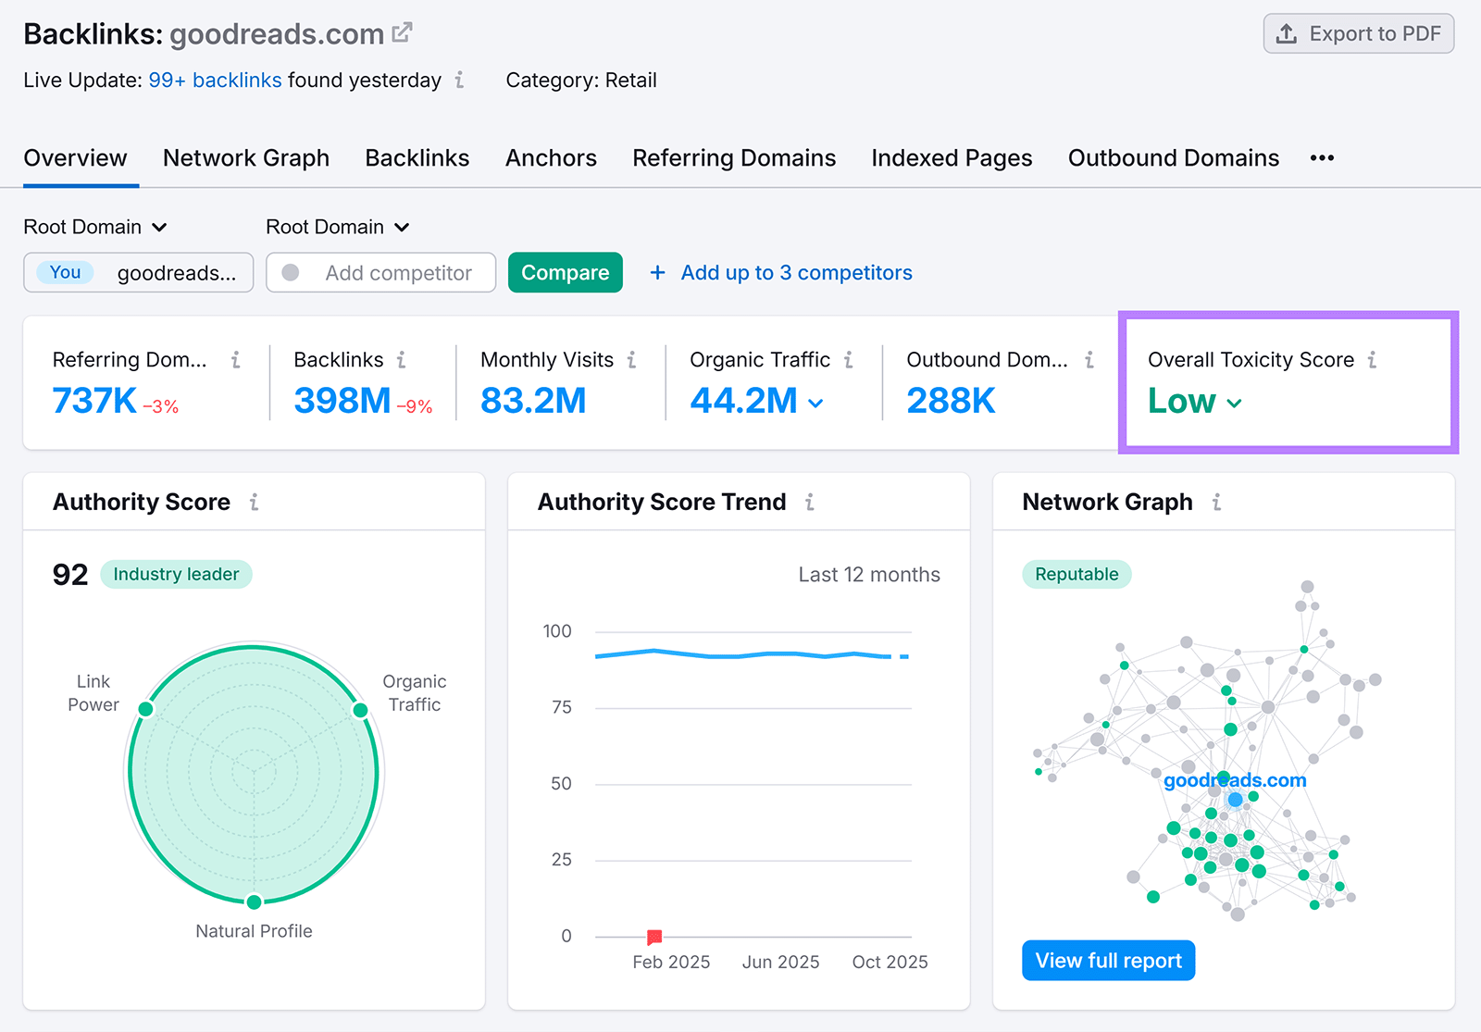Click the info icon on the Network Graph panel
Image resolution: width=1481 pixels, height=1032 pixels.
pos(1215,503)
